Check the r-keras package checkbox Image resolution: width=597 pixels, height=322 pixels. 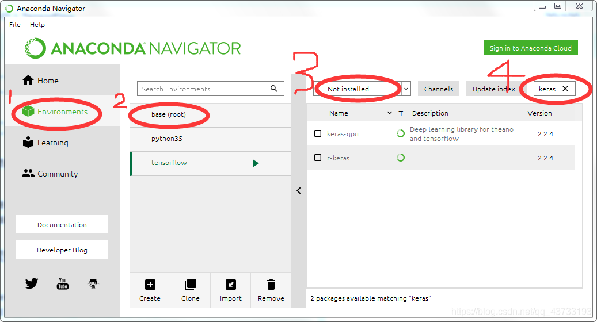pyautogui.click(x=318, y=158)
